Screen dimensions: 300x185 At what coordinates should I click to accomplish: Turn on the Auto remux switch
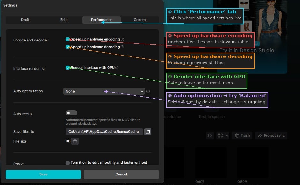coord(71,113)
